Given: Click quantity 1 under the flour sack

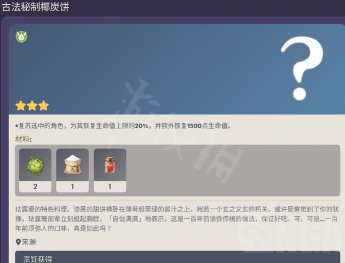Looking at the screenshot, I should point(73,187).
